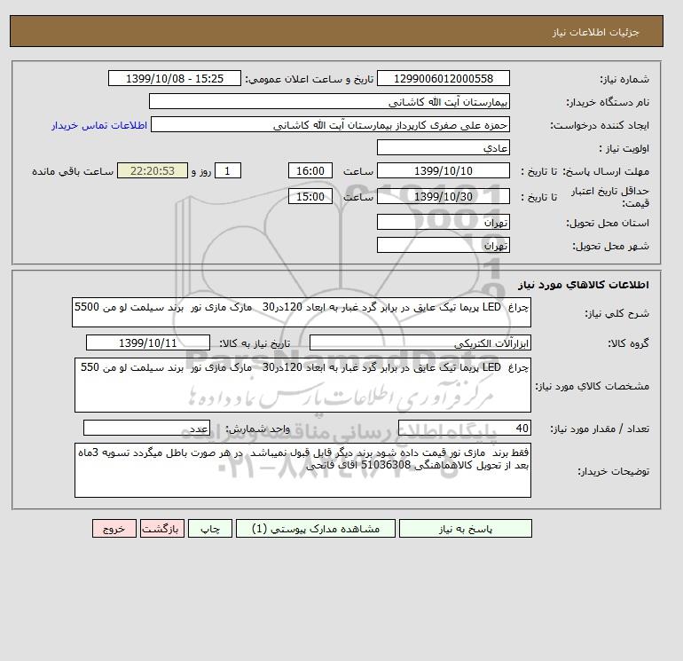
Task: Click the label شماره نیاز
Action: [624, 79]
